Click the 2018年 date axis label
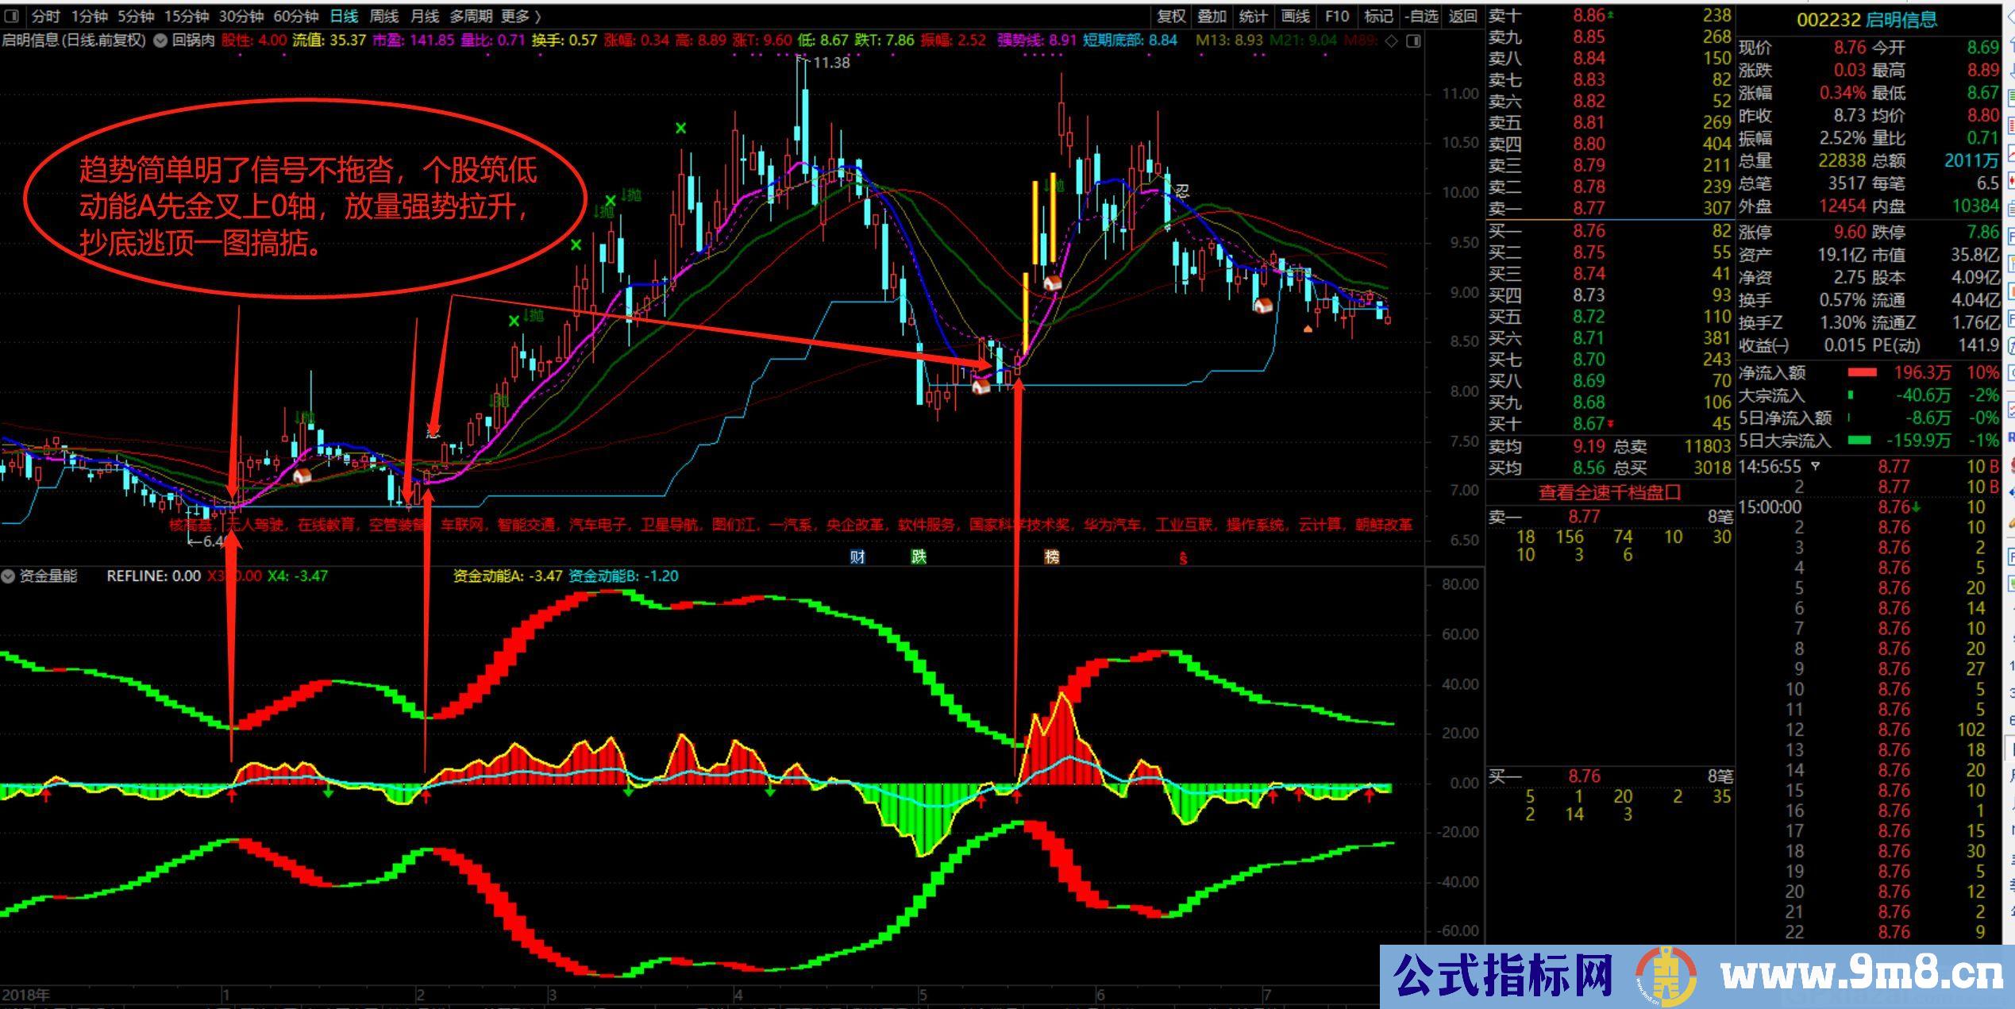Image resolution: width=2015 pixels, height=1009 pixels. (x=25, y=995)
